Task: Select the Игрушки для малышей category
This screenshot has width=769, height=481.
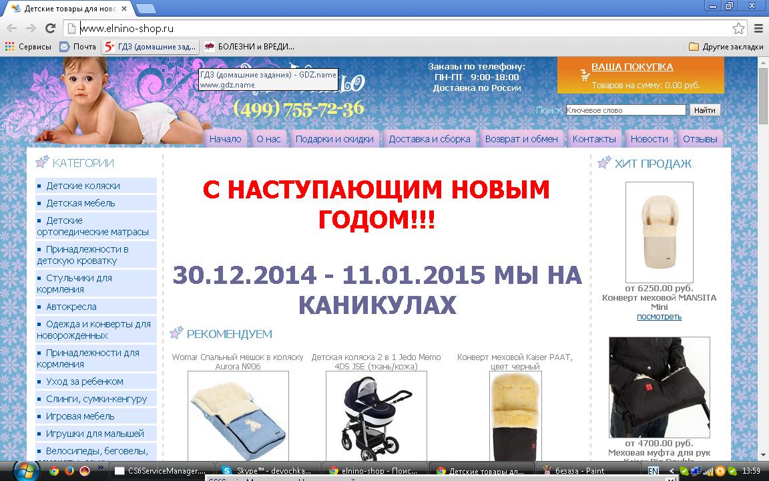Action: [96, 434]
